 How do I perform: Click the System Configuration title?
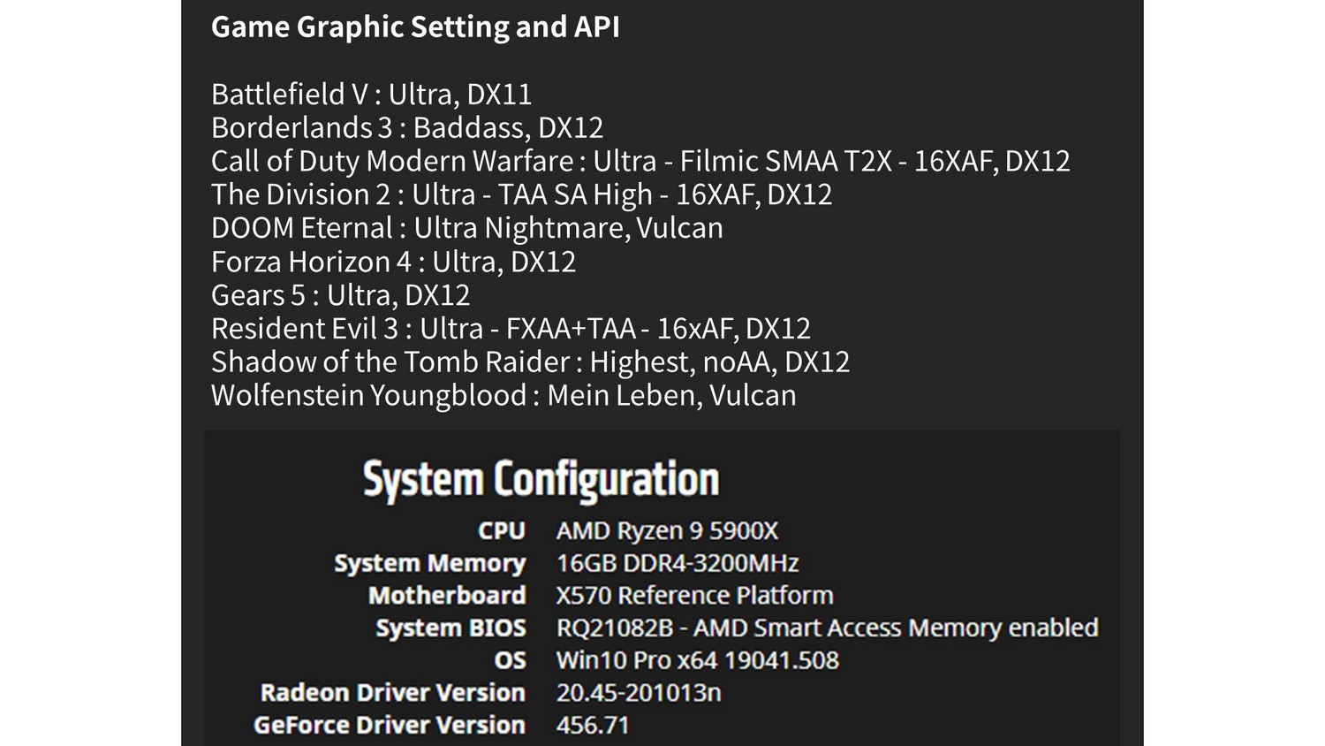tap(541, 480)
